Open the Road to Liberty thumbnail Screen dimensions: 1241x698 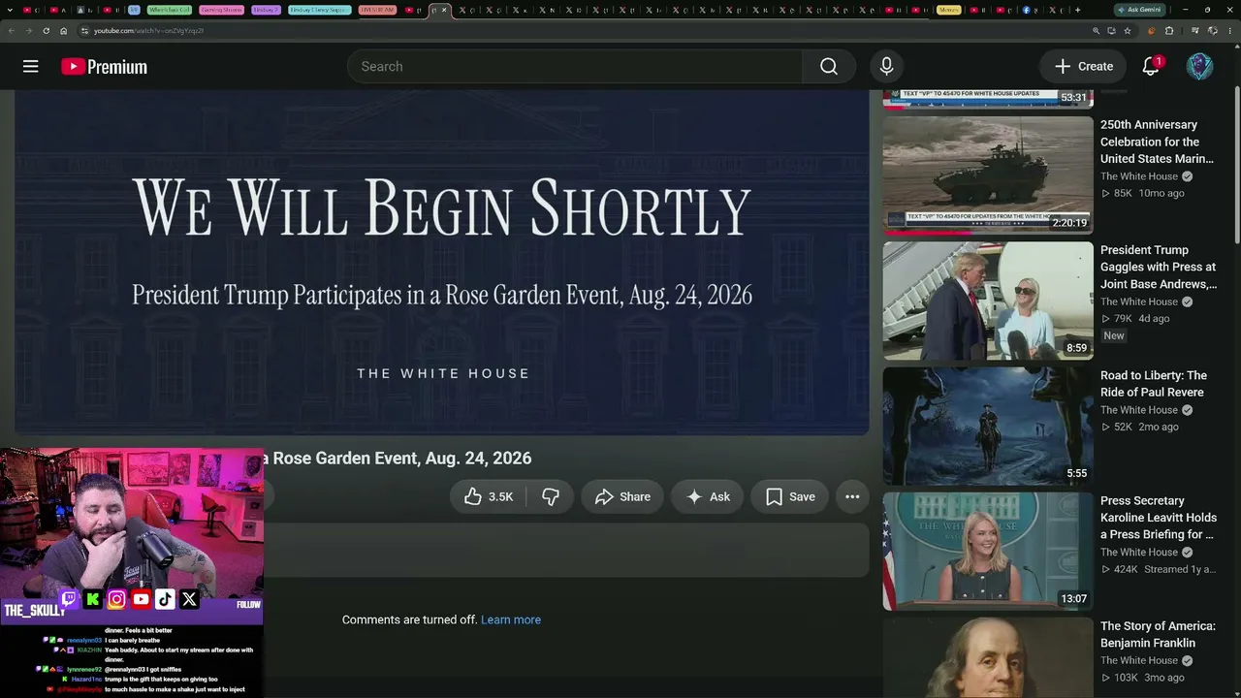[988, 426]
